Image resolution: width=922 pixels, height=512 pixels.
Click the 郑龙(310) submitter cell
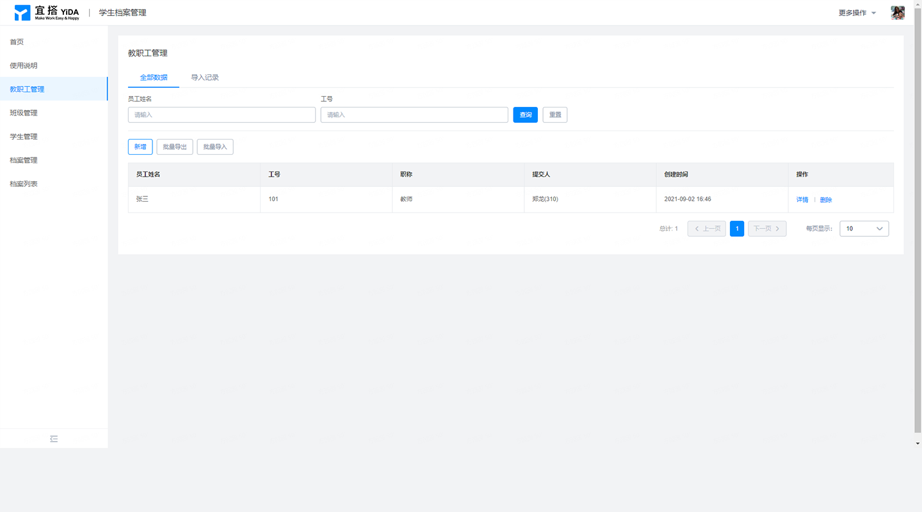pyautogui.click(x=590, y=199)
